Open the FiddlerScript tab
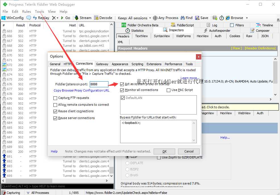The image size is (280, 195). (x=182, y=25)
